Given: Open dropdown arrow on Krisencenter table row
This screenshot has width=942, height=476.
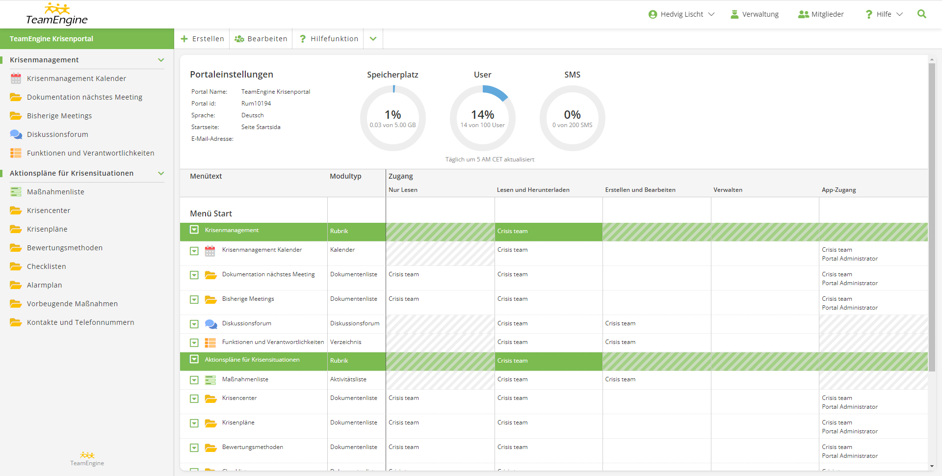Looking at the screenshot, I should [x=194, y=399].
